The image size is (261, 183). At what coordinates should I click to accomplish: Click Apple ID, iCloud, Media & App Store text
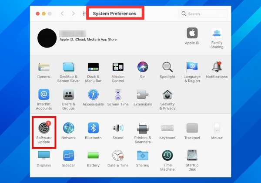(x=88, y=40)
